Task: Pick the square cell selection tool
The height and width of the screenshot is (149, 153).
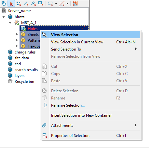Action: [41, 4]
